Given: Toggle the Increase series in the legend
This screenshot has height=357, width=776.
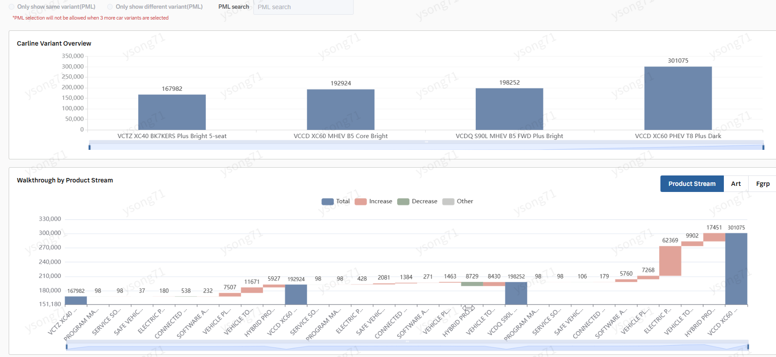Looking at the screenshot, I should pyautogui.click(x=373, y=202).
